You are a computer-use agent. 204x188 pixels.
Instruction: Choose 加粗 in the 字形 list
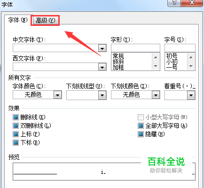118,67
